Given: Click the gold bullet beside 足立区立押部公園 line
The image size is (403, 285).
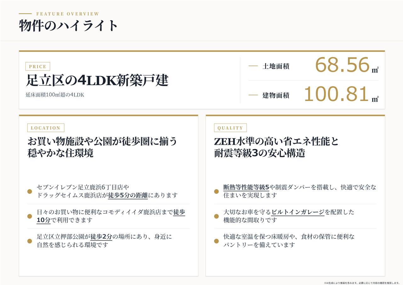Looking at the screenshot, I should [30, 241].
